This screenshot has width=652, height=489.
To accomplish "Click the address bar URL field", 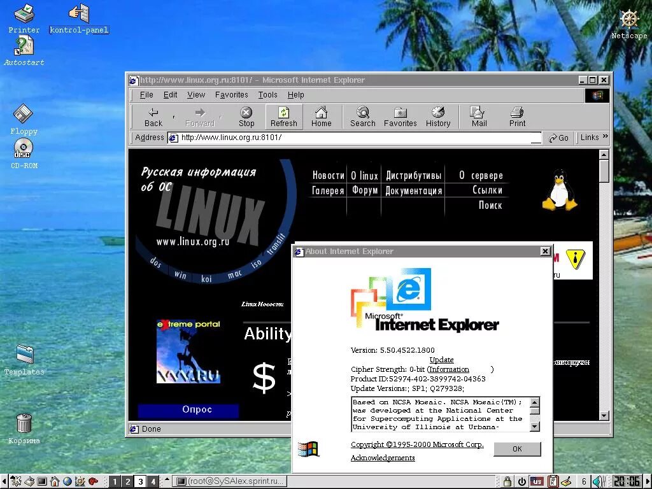I will (355, 138).
